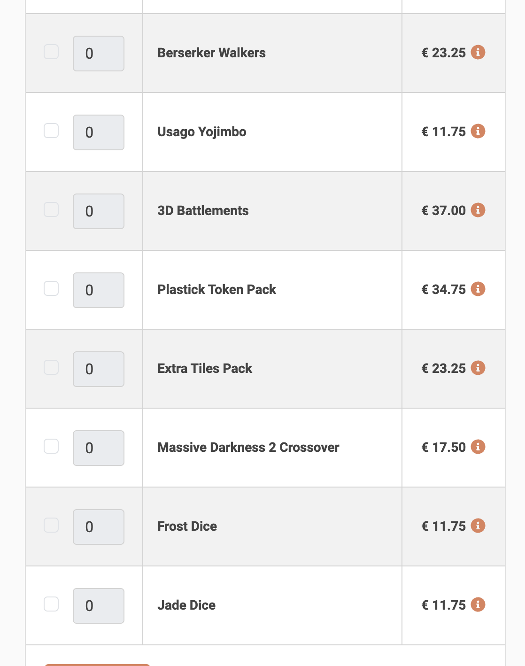
Task: Click the Jade Dice quantity input
Action: pyautogui.click(x=99, y=606)
